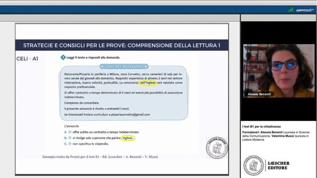Click the 'Offerte di lavoro' header tab
The image size is (317, 178).
pyautogui.click(x=124, y=66)
